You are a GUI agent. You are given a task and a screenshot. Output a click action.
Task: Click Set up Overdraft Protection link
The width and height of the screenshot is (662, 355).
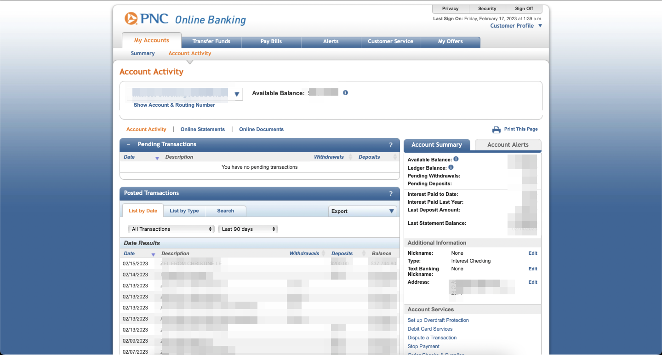438,320
